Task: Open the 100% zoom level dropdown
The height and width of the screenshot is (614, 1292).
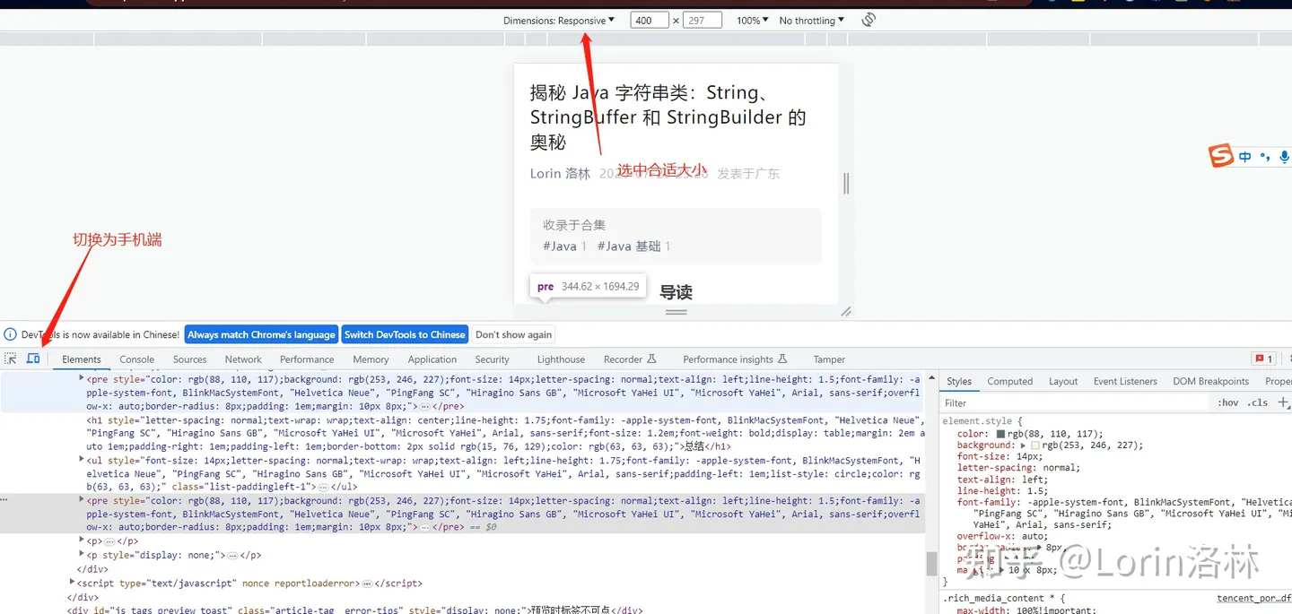Action: 752,20
